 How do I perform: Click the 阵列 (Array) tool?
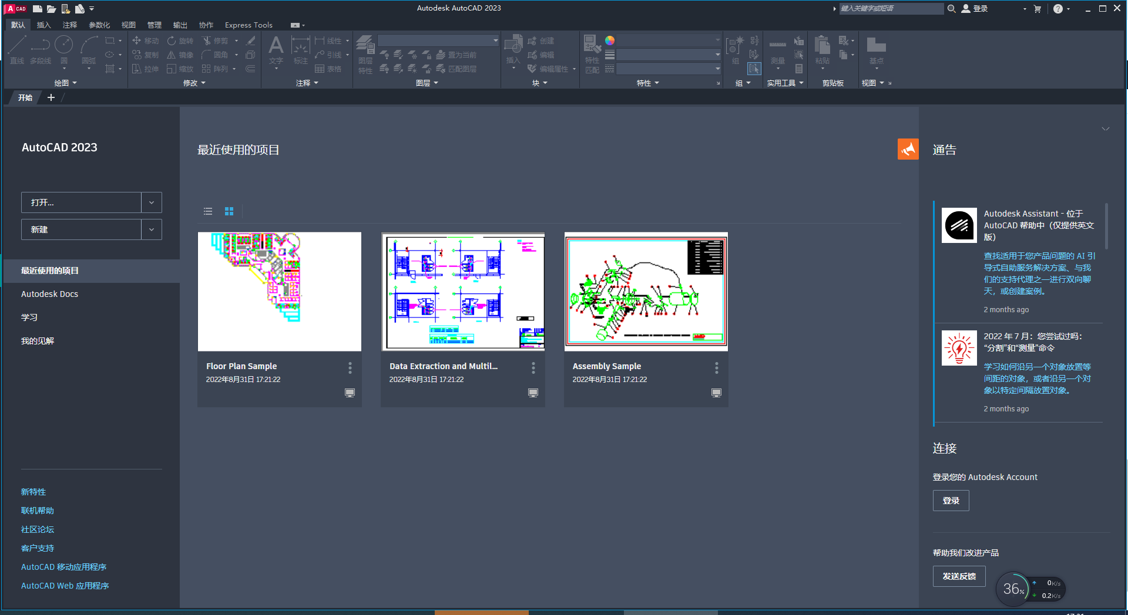[215, 69]
